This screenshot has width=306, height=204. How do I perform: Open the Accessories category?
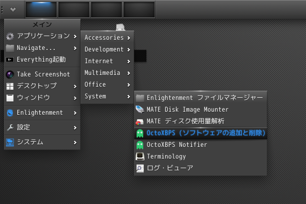tap(107, 37)
